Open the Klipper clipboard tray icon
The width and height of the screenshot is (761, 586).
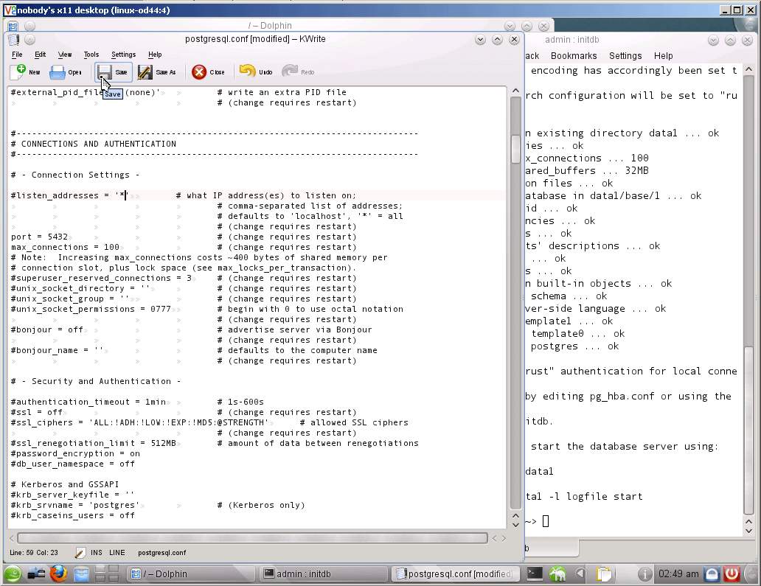click(x=604, y=574)
